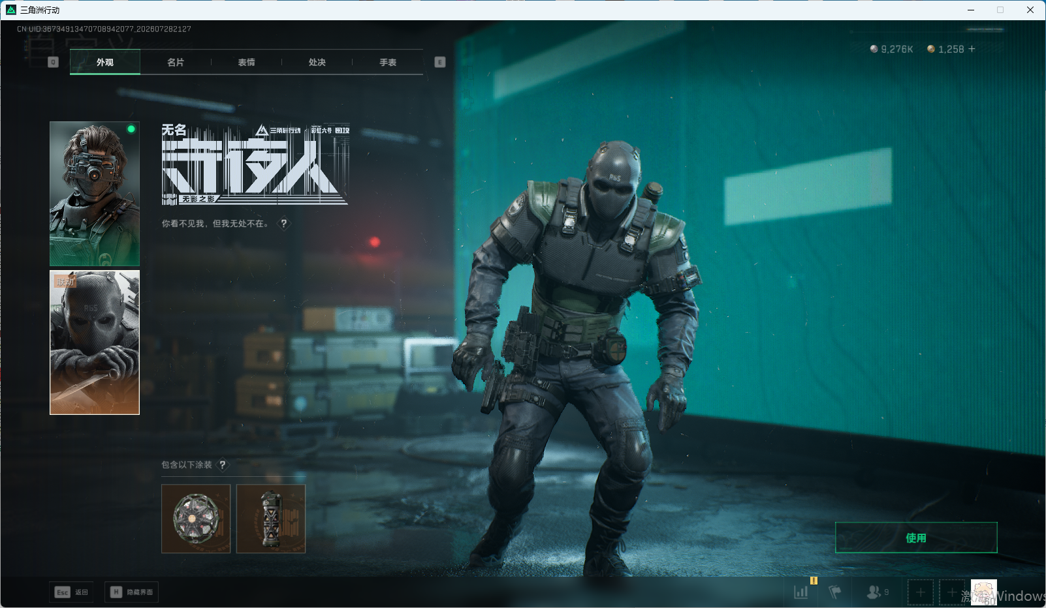Image resolution: width=1046 pixels, height=608 pixels.
Task: Select the 表情 tab
Action: (246, 62)
